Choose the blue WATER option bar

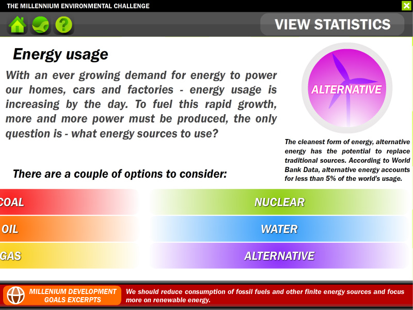click(279, 229)
